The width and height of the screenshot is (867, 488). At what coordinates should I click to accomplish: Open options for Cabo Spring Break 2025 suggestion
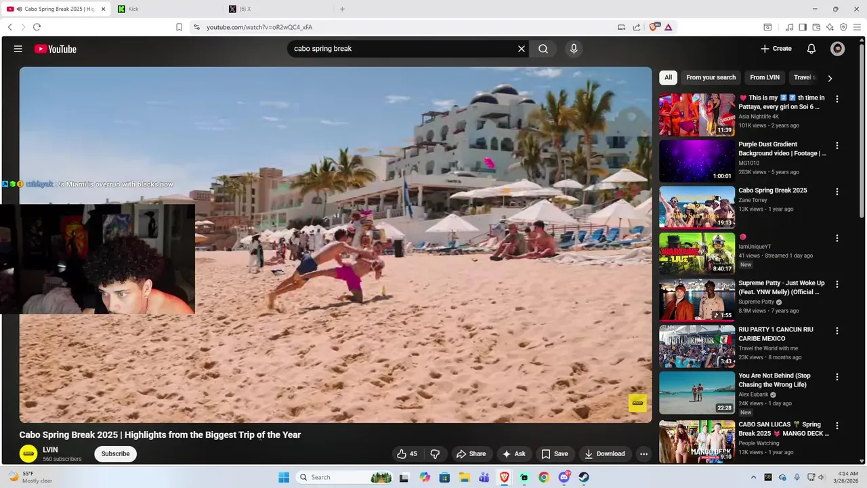click(x=837, y=192)
